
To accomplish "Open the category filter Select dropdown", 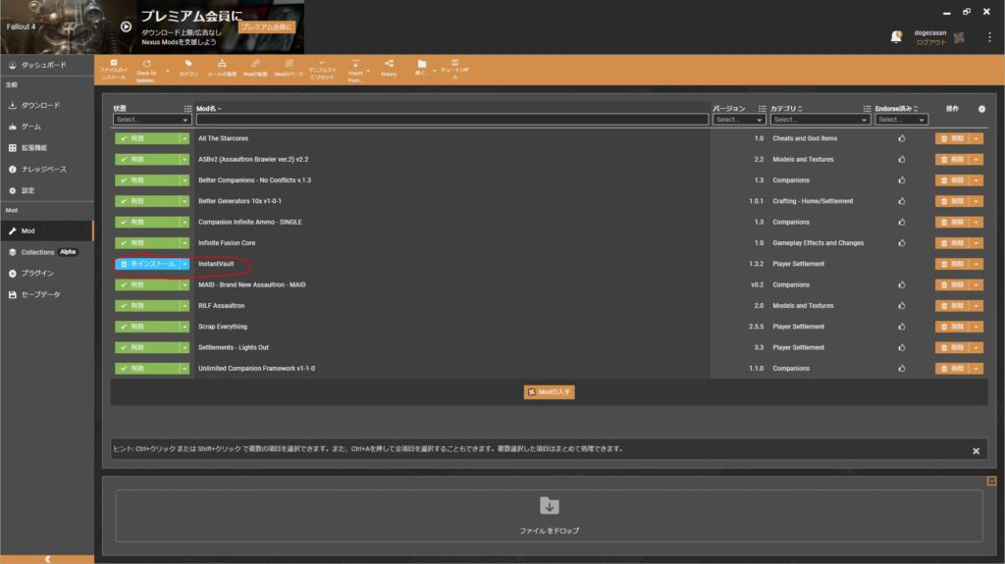I will coord(820,120).
